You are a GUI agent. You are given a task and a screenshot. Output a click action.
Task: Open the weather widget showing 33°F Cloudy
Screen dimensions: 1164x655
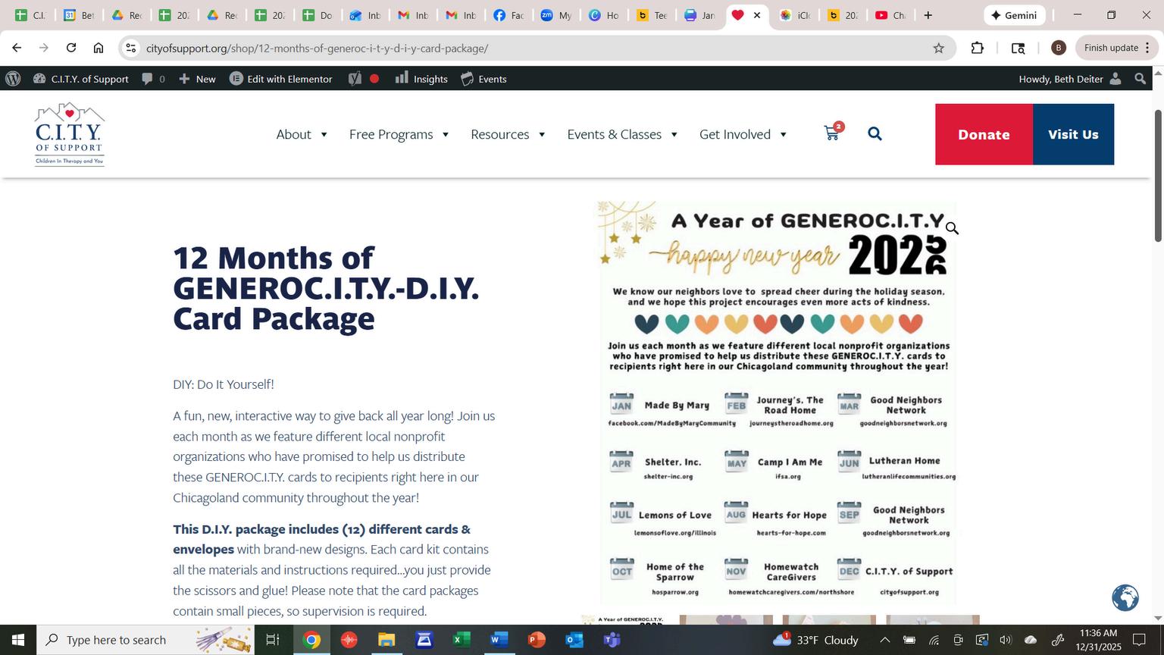pyautogui.click(x=815, y=640)
